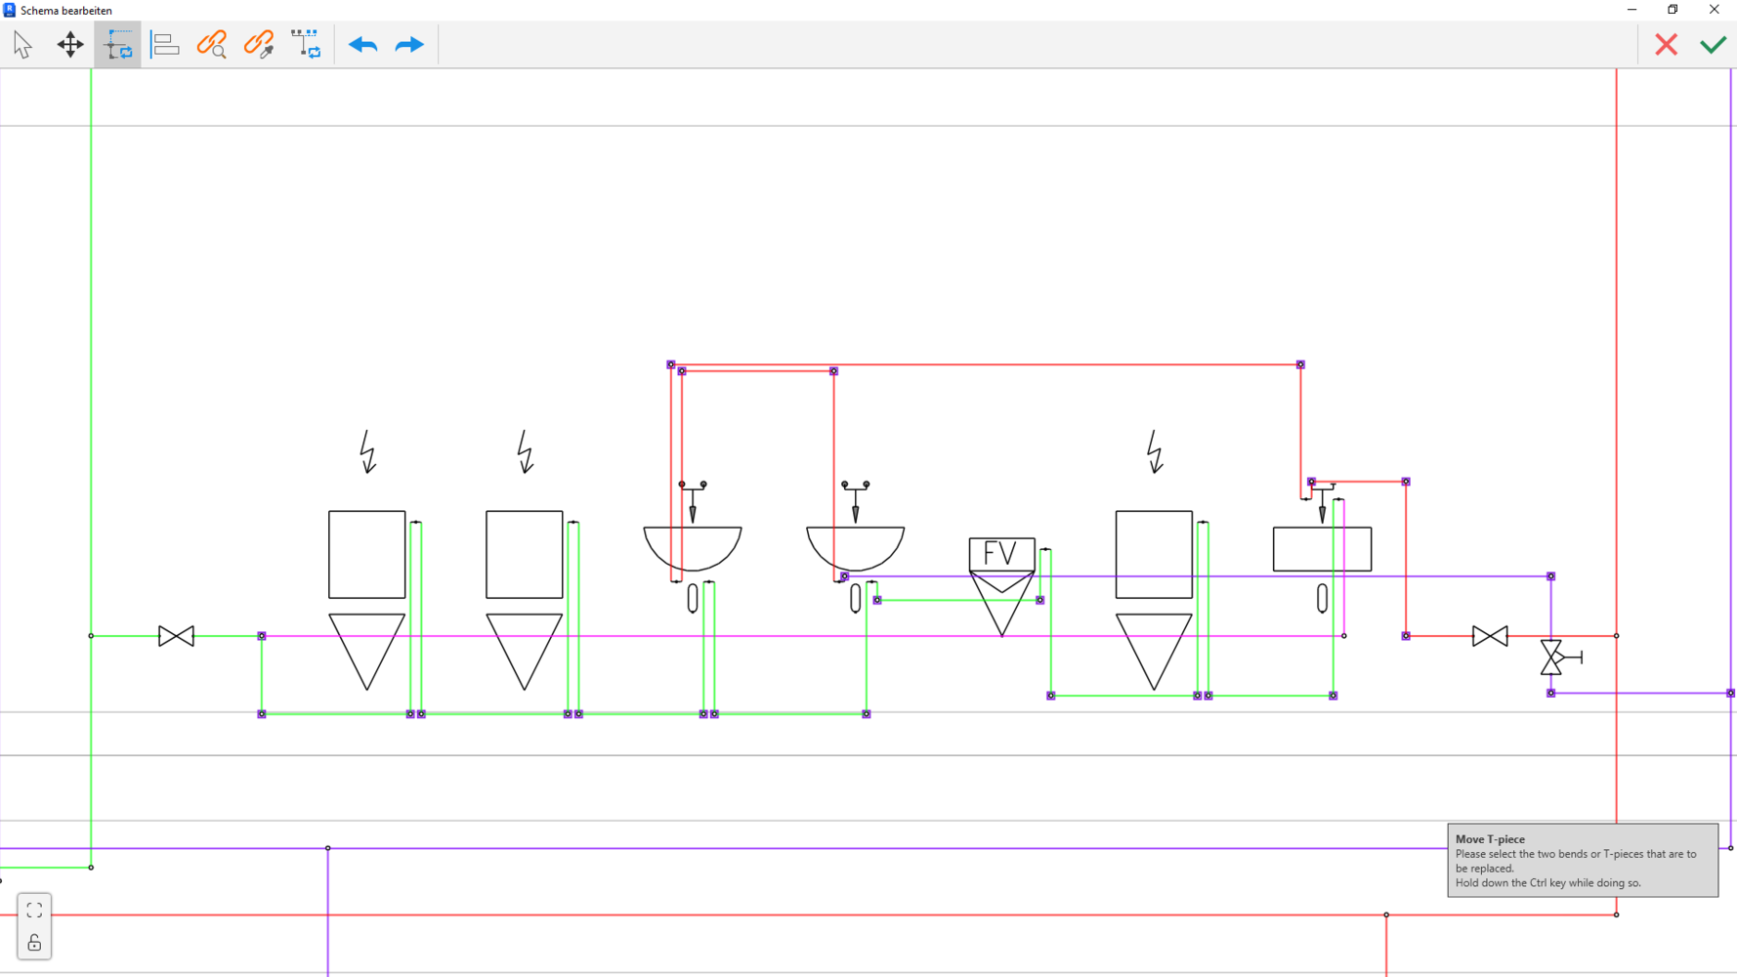Click the Move T-piece tooltip box

[1582, 860]
